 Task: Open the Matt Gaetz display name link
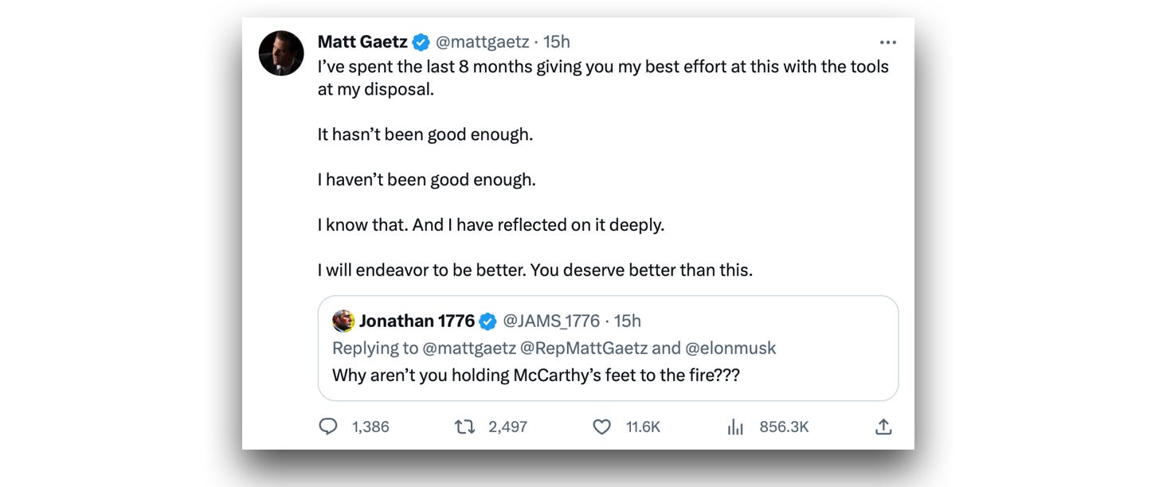(362, 42)
